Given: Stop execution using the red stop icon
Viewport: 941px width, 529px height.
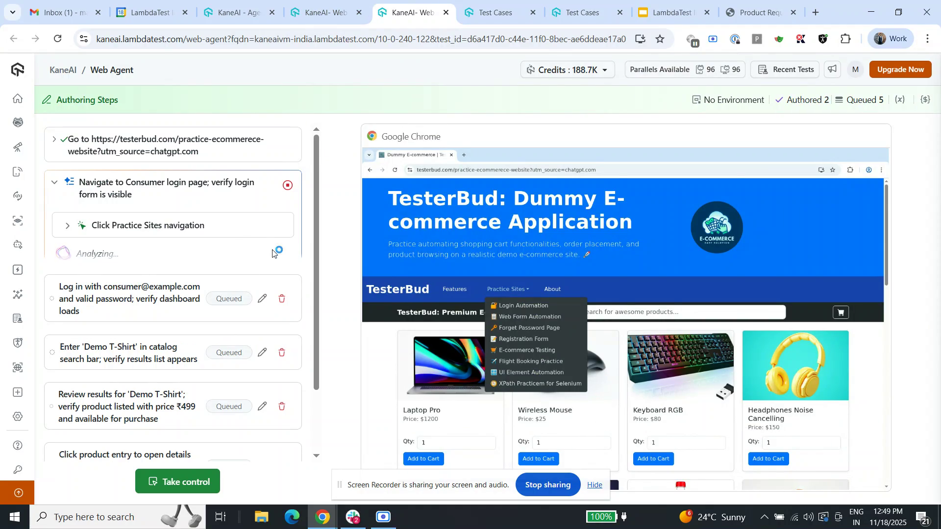Looking at the screenshot, I should (288, 185).
